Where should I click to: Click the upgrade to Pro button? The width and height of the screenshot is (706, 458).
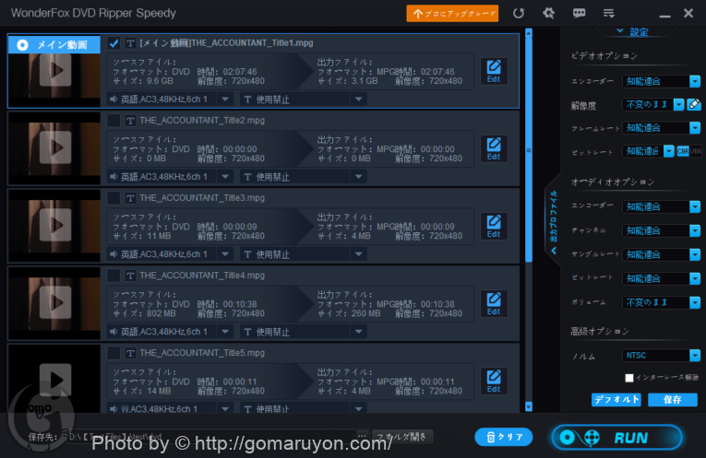click(452, 14)
